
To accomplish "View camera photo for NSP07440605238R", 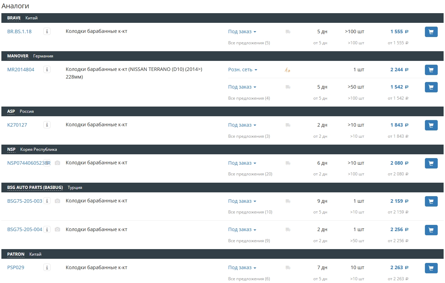I will pos(57,163).
